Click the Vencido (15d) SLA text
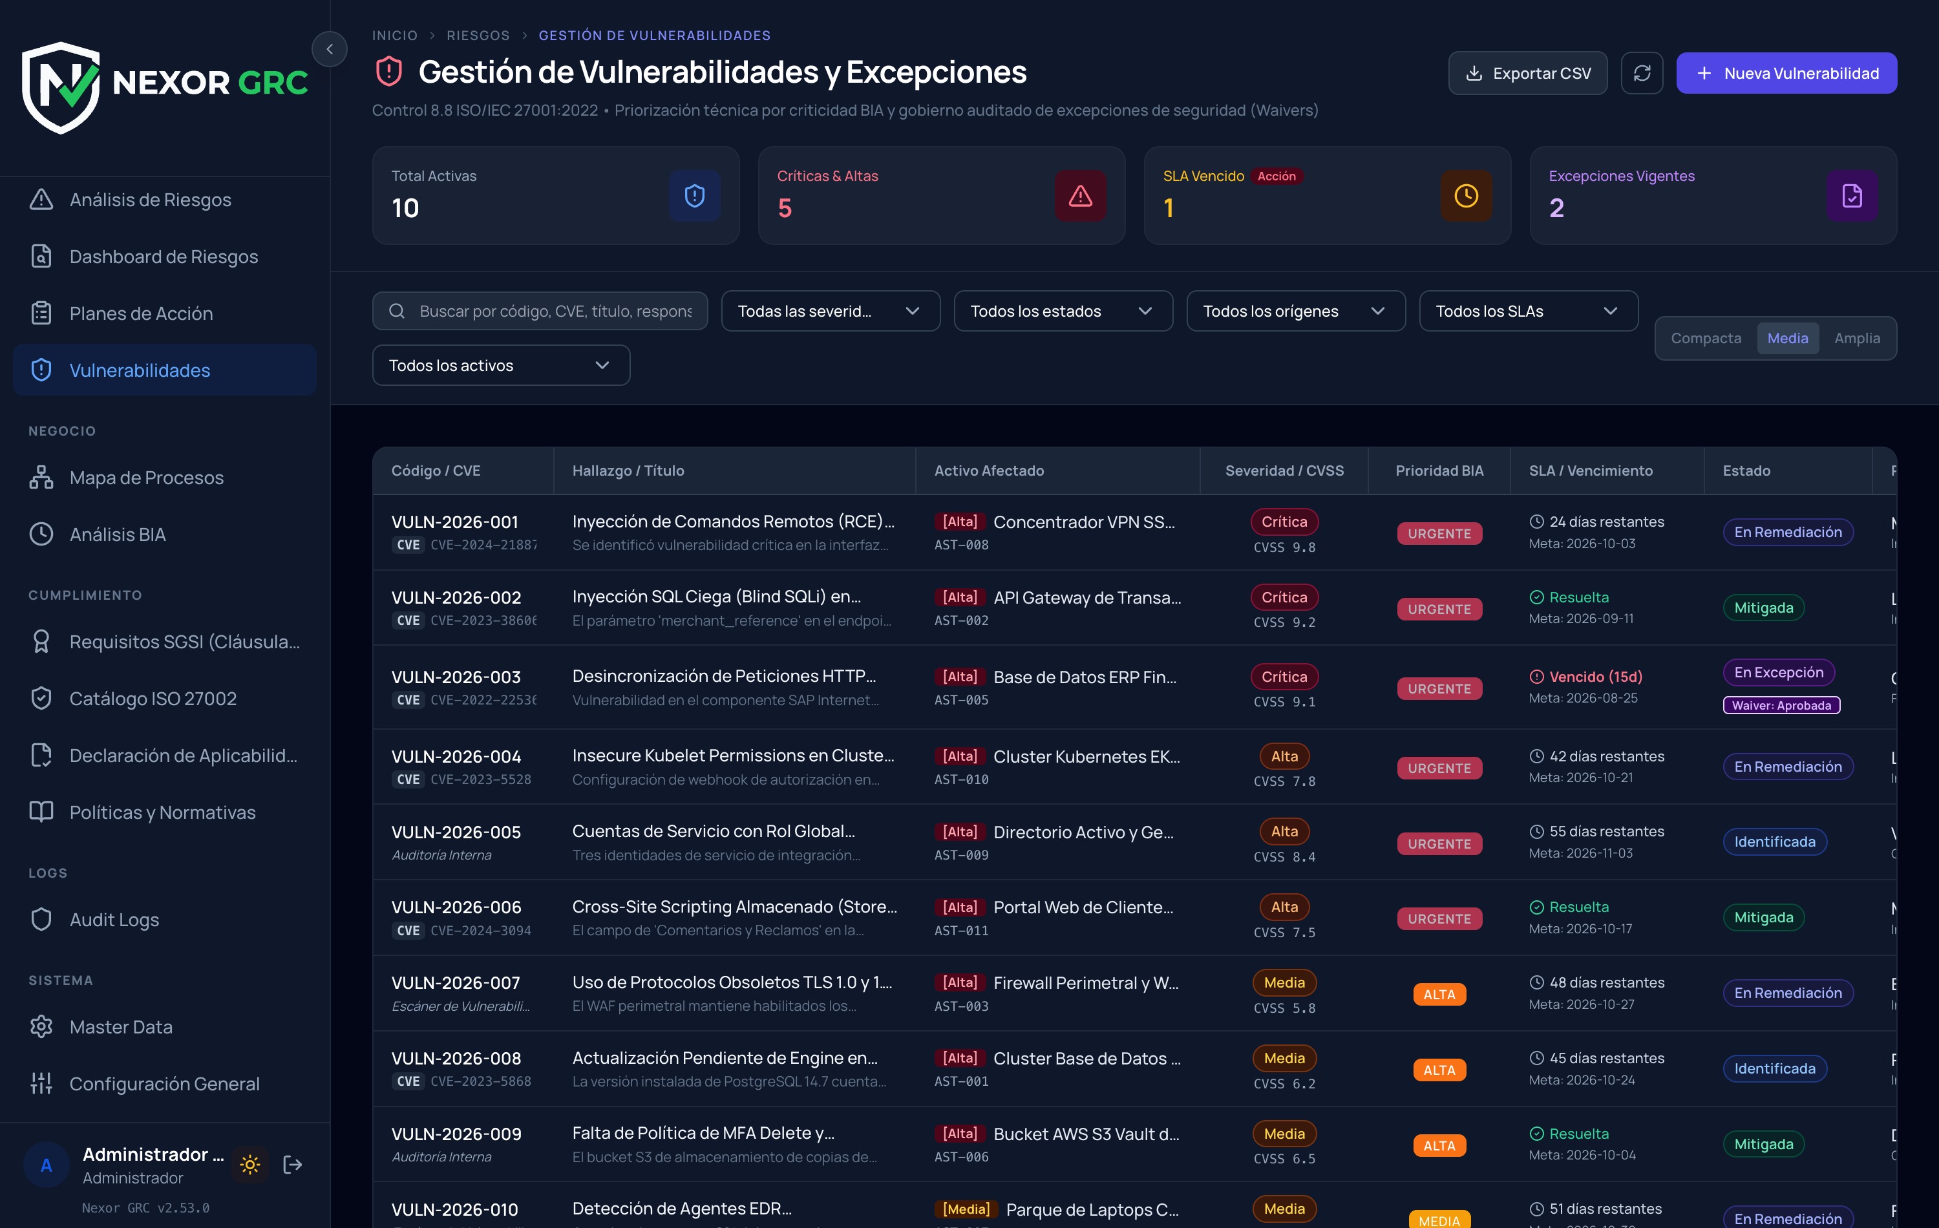Screen dimensions: 1939x1228 [1595, 677]
